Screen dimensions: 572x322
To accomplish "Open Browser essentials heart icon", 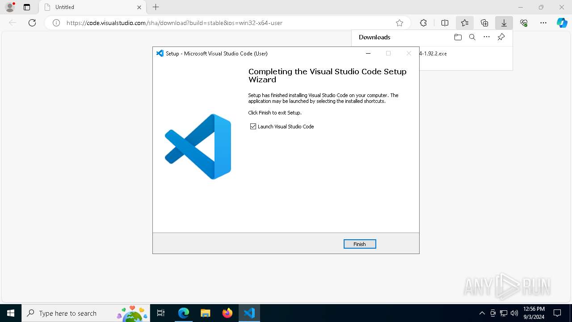I will (x=524, y=23).
